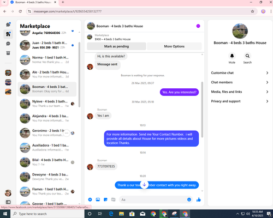Image resolution: width=273 pixels, height=218 pixels.
Task: Search in conversation using magnifier icon
Action: coord(247,56)
